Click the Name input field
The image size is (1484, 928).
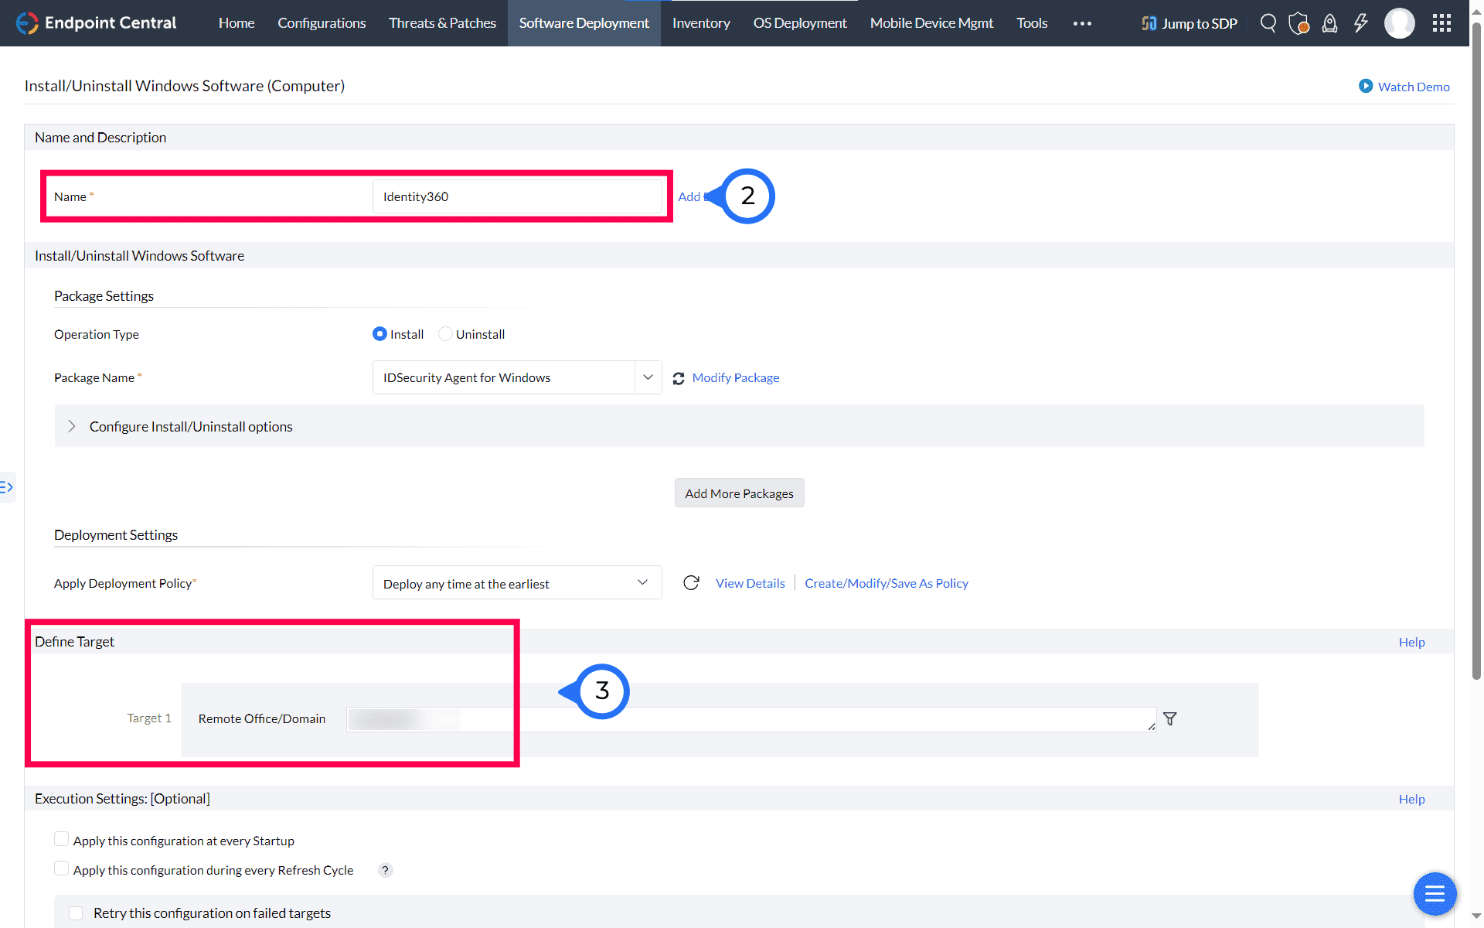(516, 196)
